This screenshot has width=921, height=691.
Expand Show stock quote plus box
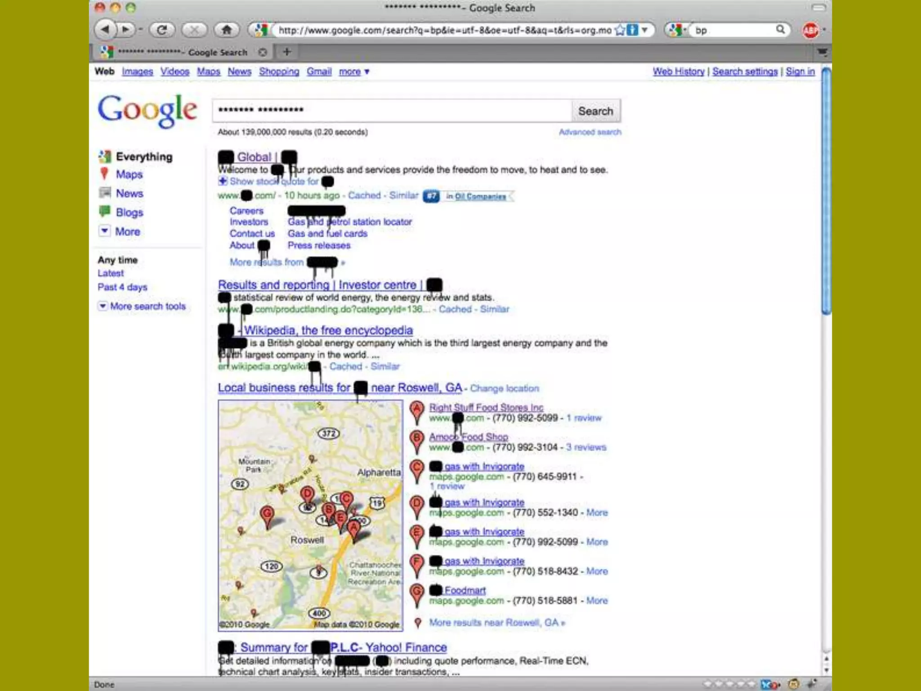coord(223,181)
